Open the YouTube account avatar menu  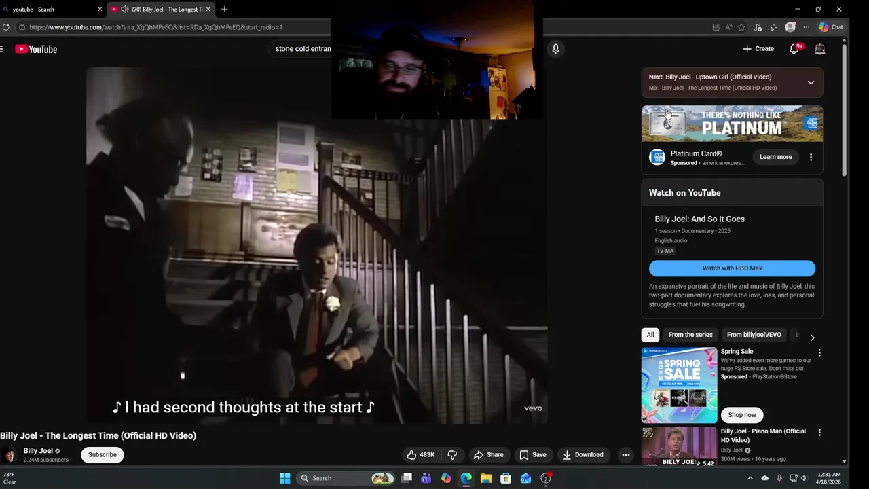point(819,49)
